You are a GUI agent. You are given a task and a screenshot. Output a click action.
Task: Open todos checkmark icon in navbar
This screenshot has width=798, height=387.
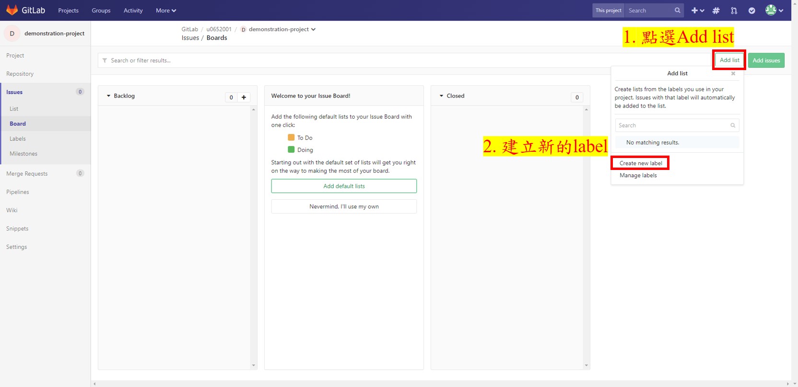point(751,11)
